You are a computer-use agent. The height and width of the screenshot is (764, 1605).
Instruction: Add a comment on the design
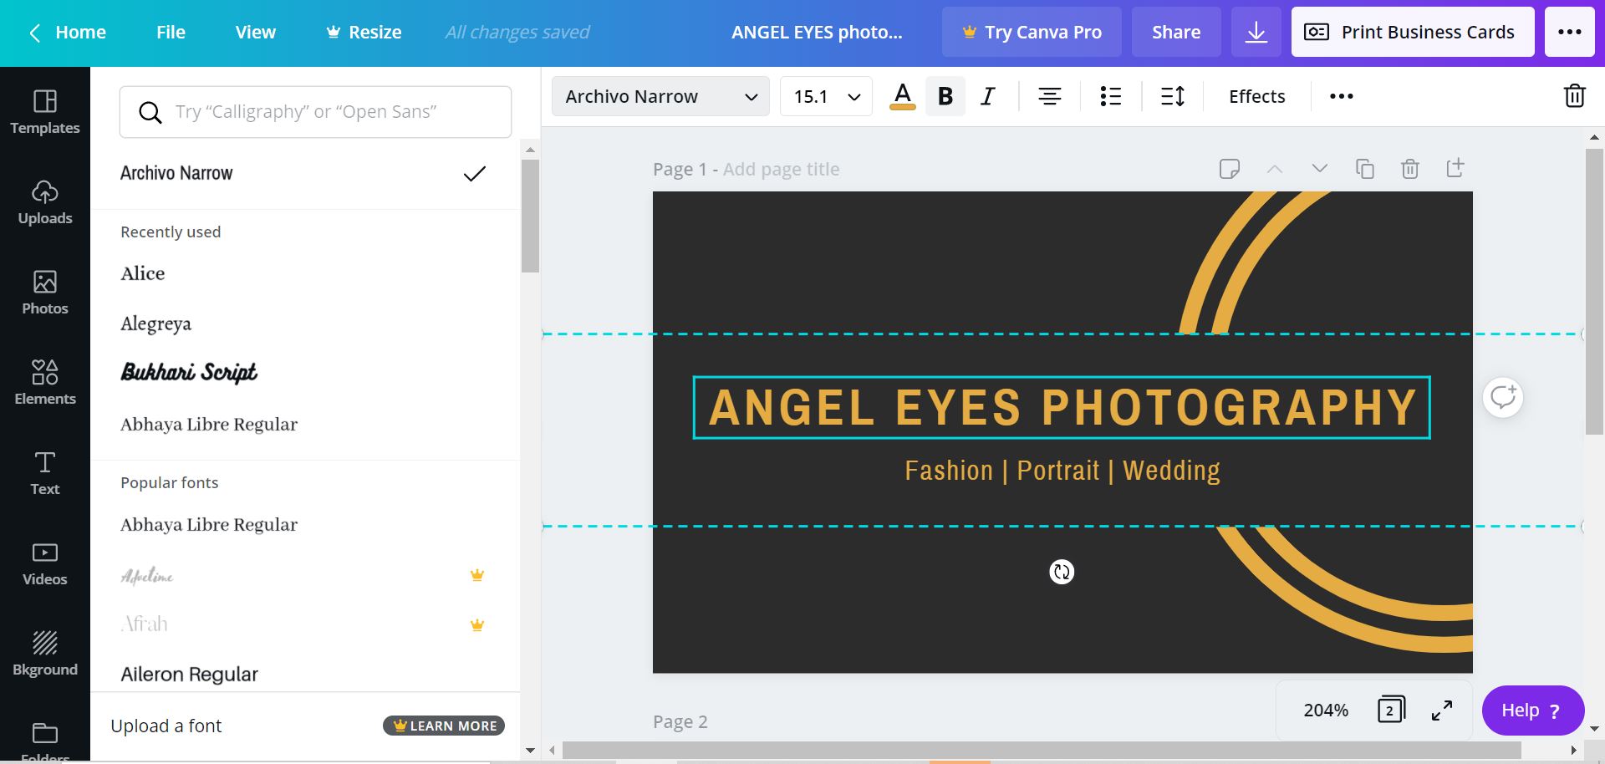(x=1503, y=397)
